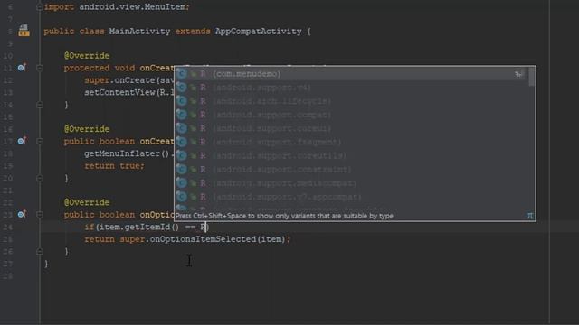Click the class icon beside R (android.support.fragment)

pos(181,142)
